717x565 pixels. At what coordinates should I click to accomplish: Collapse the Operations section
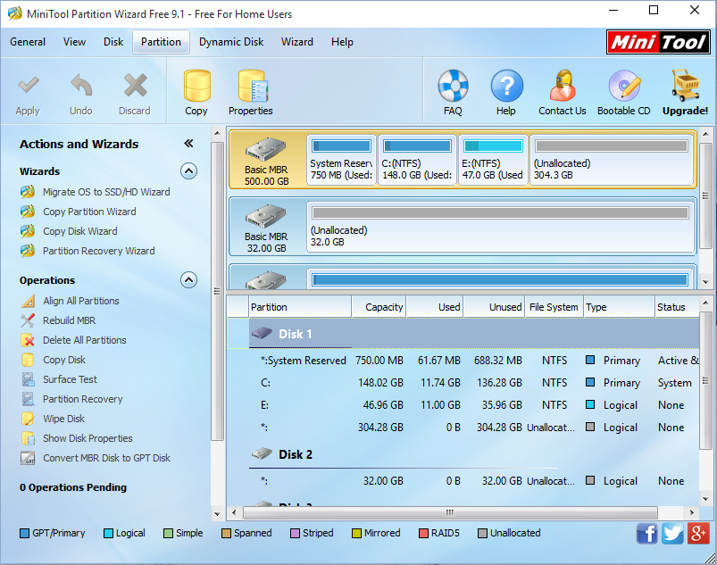[189, 279]
